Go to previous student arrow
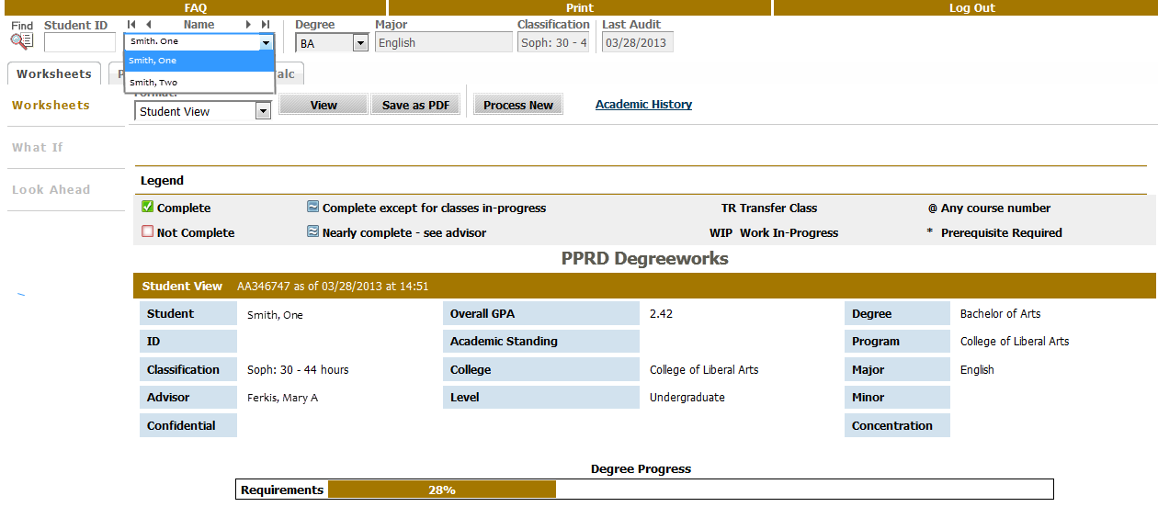 (149, 25)
